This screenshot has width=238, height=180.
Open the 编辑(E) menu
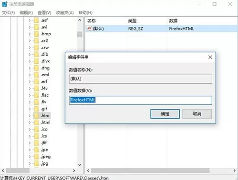(x=26, y=12)
